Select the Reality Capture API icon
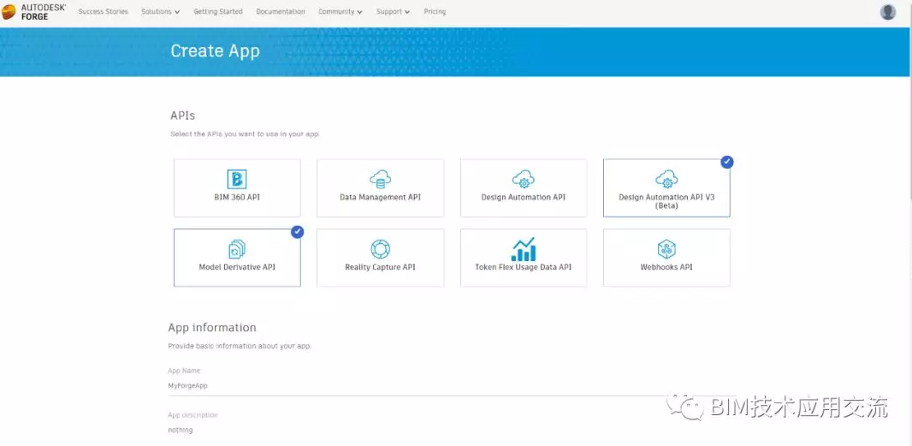 click(380, 249)
